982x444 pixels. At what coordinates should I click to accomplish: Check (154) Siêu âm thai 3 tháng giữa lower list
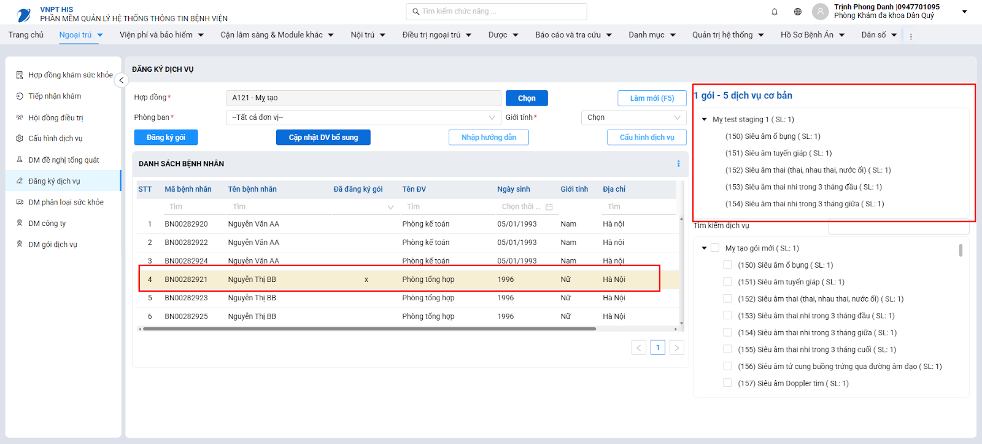click(x=727, y=332)
